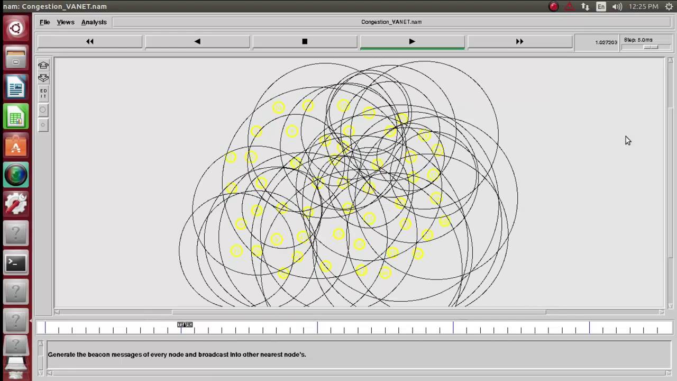The width and height of the screenshot is (677, 381).
Task: Open the Terminal from the launcher
Action: coord(16,262)
